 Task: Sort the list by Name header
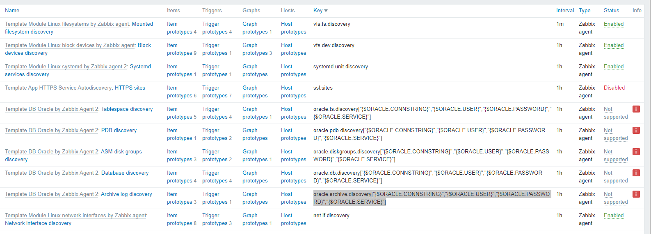pos(12,11)
